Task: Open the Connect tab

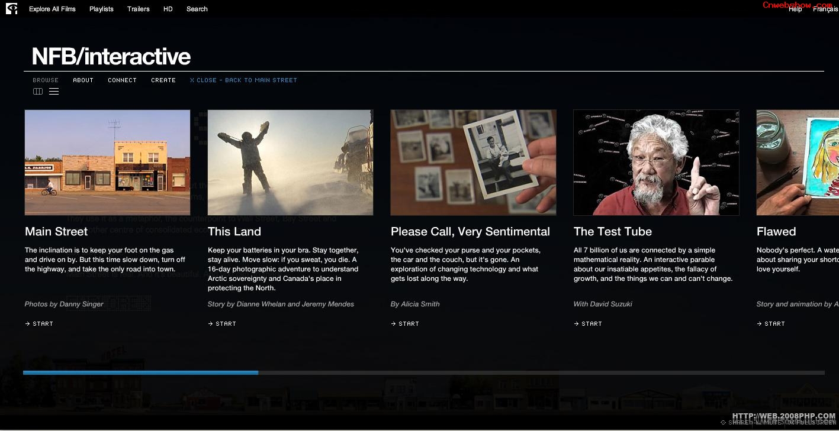Action: 122,80
